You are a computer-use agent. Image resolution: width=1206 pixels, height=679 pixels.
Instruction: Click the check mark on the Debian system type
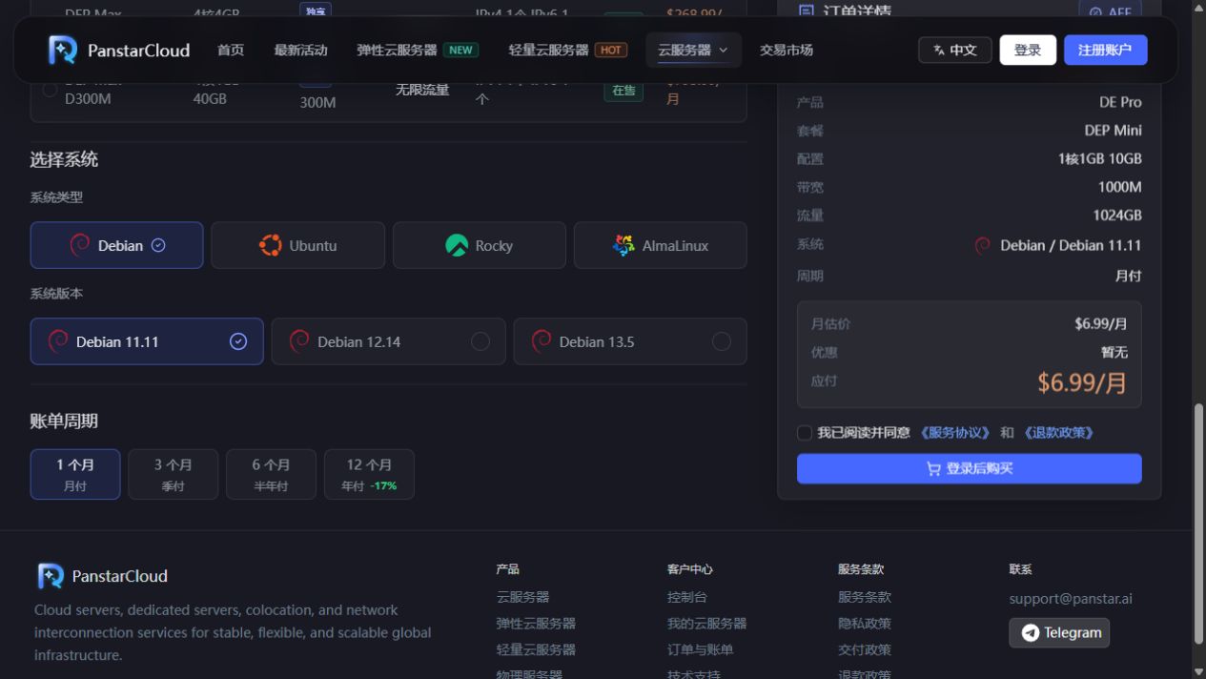158,245
